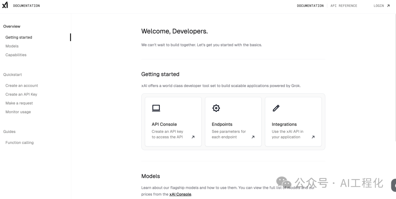Open Make a request in sidebar
This screenshot has height=199, width=396.
click(x=19, y=103)
